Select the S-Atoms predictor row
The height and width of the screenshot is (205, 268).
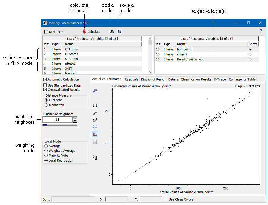click(x=92, y=59)
